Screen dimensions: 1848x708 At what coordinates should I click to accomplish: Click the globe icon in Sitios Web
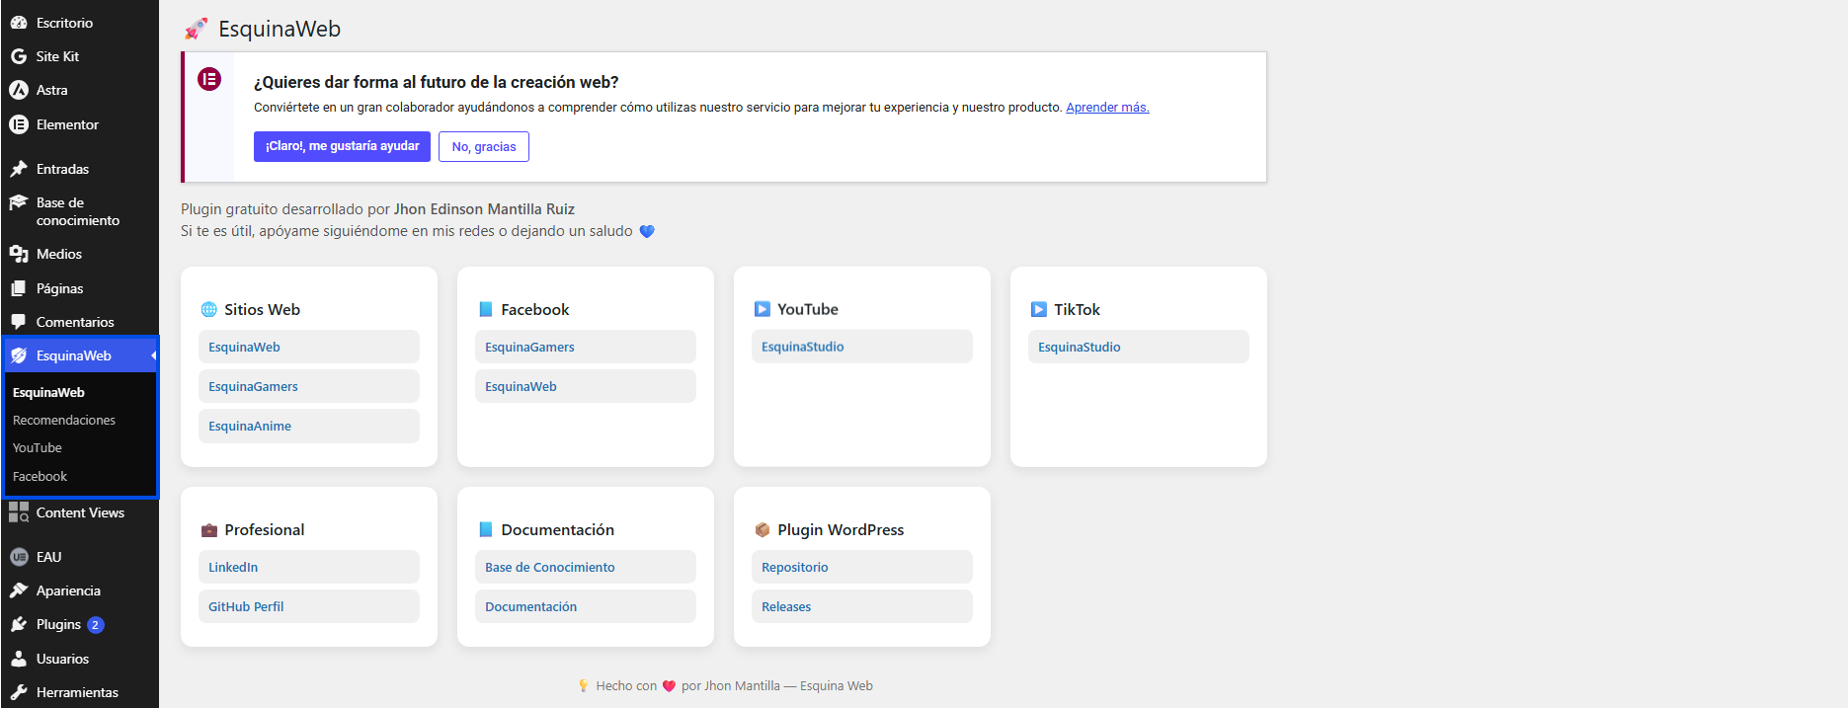(209, 309)
